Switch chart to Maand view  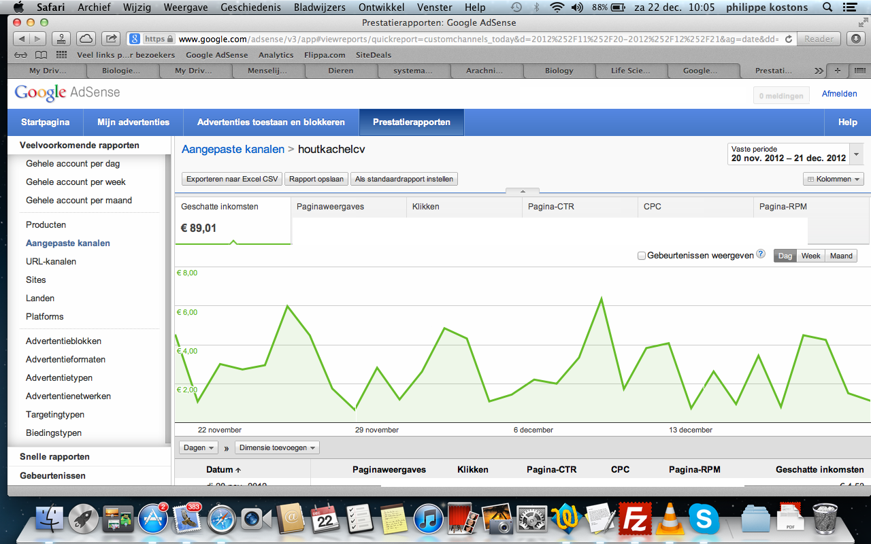pyautogui.click(x=841, y=256)
